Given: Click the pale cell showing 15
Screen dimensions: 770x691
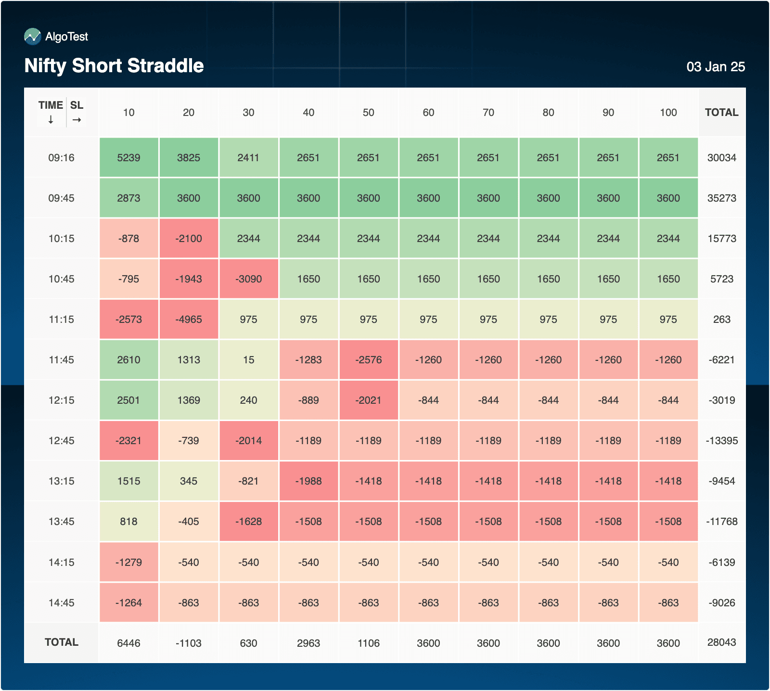Looking at the screenshot, I should tap(248, 360).
